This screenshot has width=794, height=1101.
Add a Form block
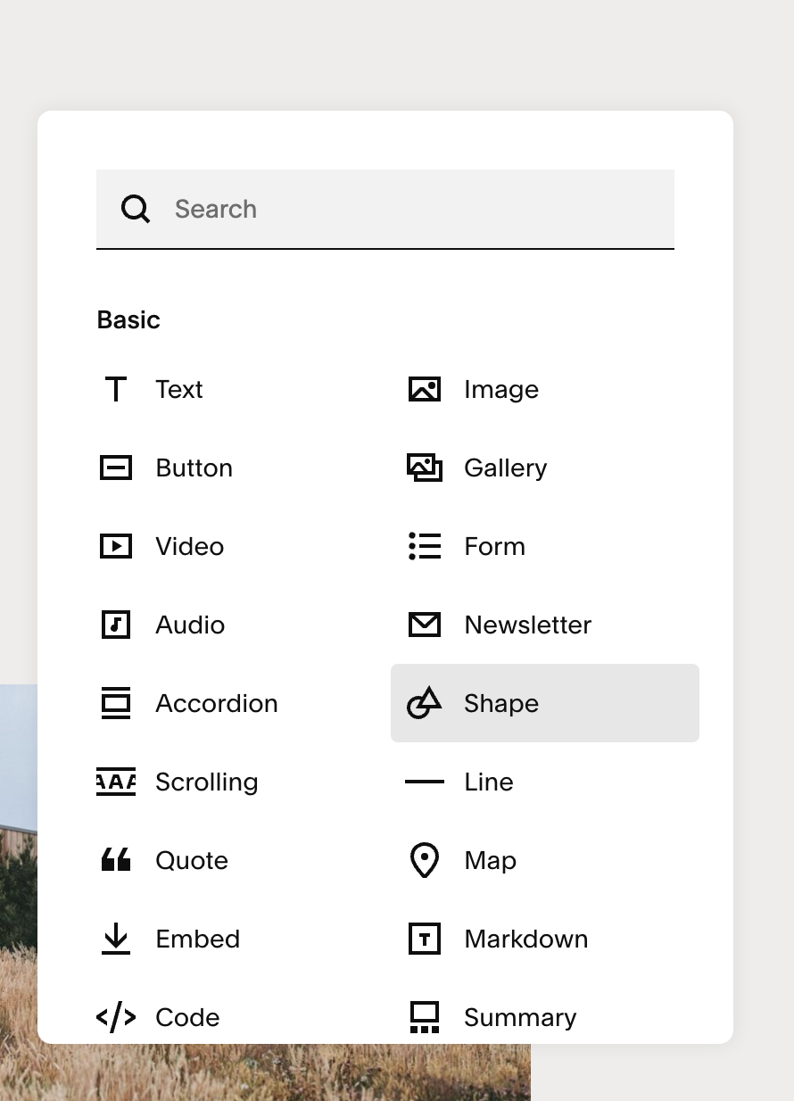424,546
